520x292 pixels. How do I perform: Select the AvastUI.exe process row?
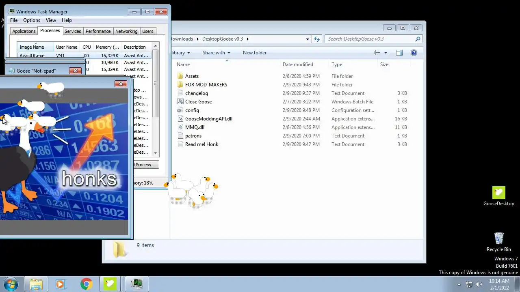[x=85, y=56]
